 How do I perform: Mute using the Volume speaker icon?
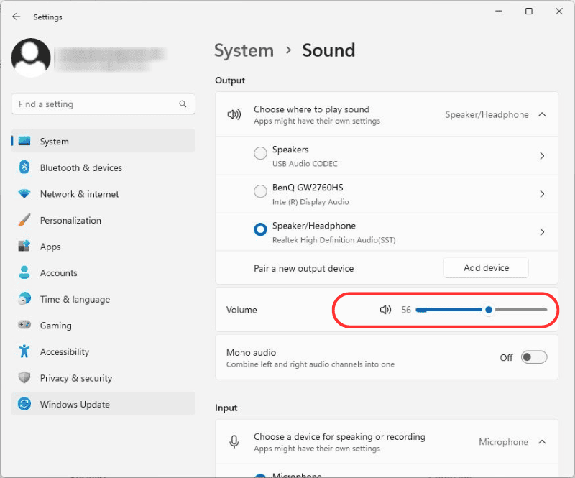pos(385,310)
